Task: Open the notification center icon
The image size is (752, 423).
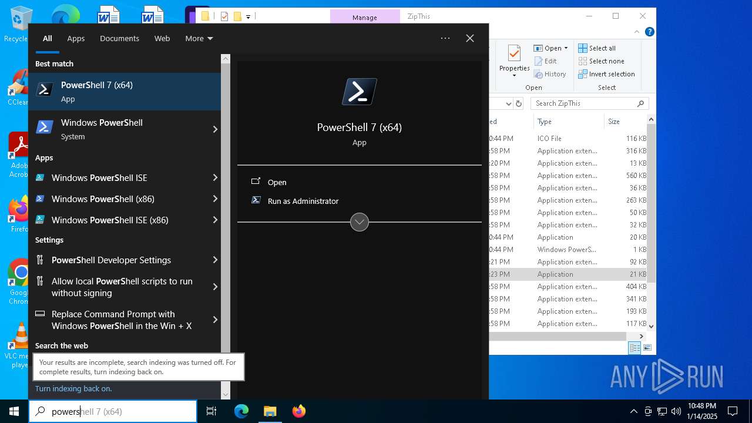Action: tap(733, 411)
